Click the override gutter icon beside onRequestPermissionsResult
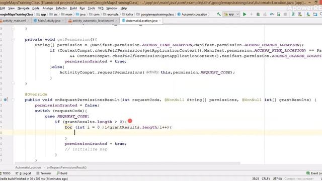This screenshot has width=322, height=181. click(x=6, y=100)
